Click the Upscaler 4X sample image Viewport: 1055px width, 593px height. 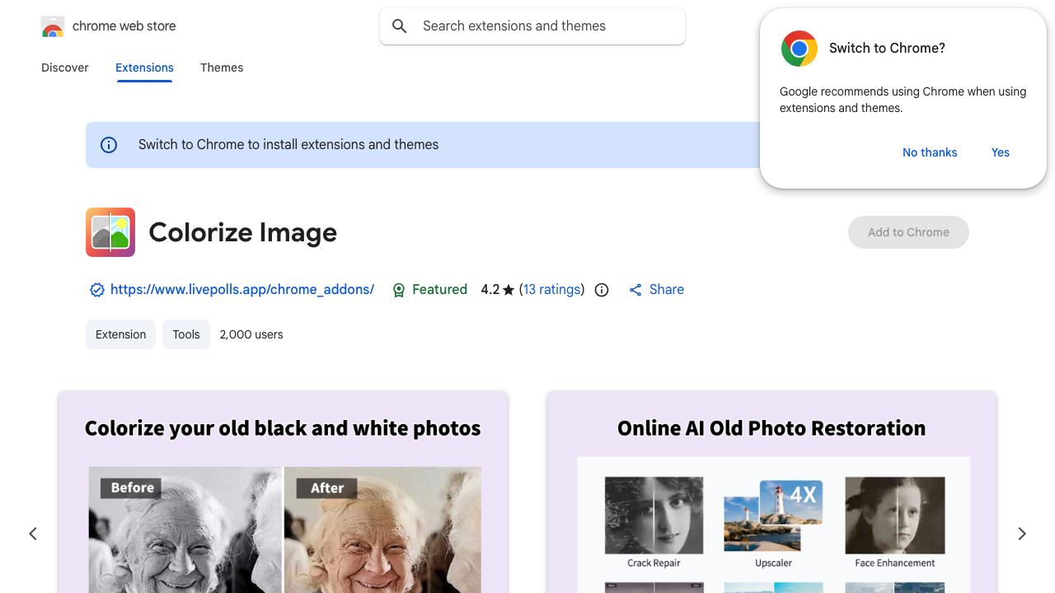pos(773,516)
